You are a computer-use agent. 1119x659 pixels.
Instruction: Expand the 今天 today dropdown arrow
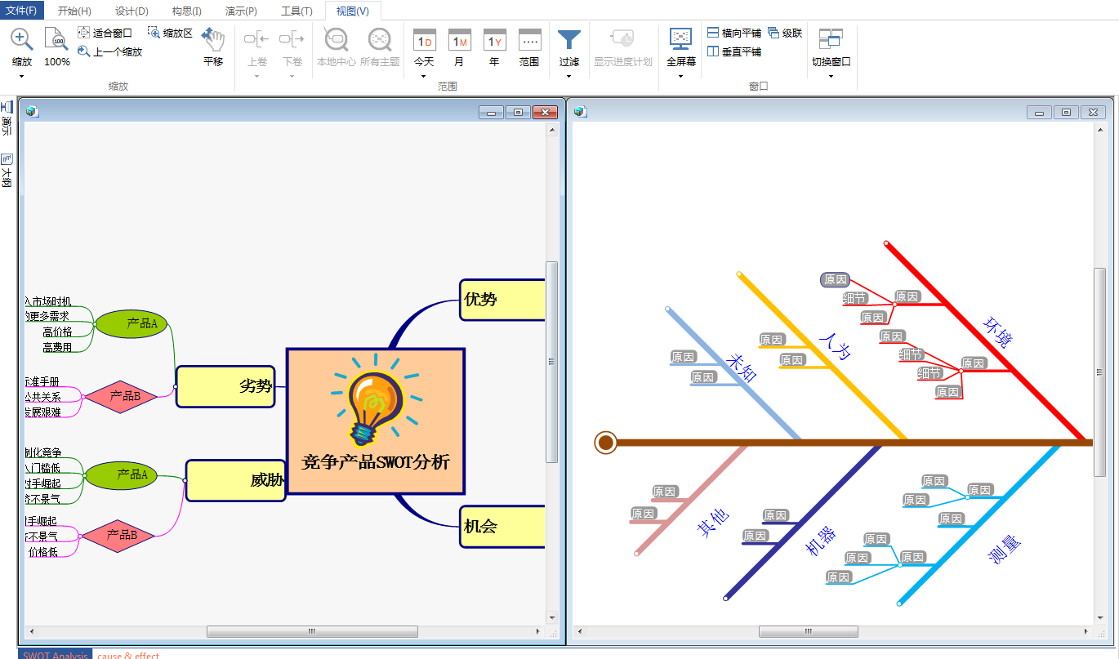coord(423,76)
